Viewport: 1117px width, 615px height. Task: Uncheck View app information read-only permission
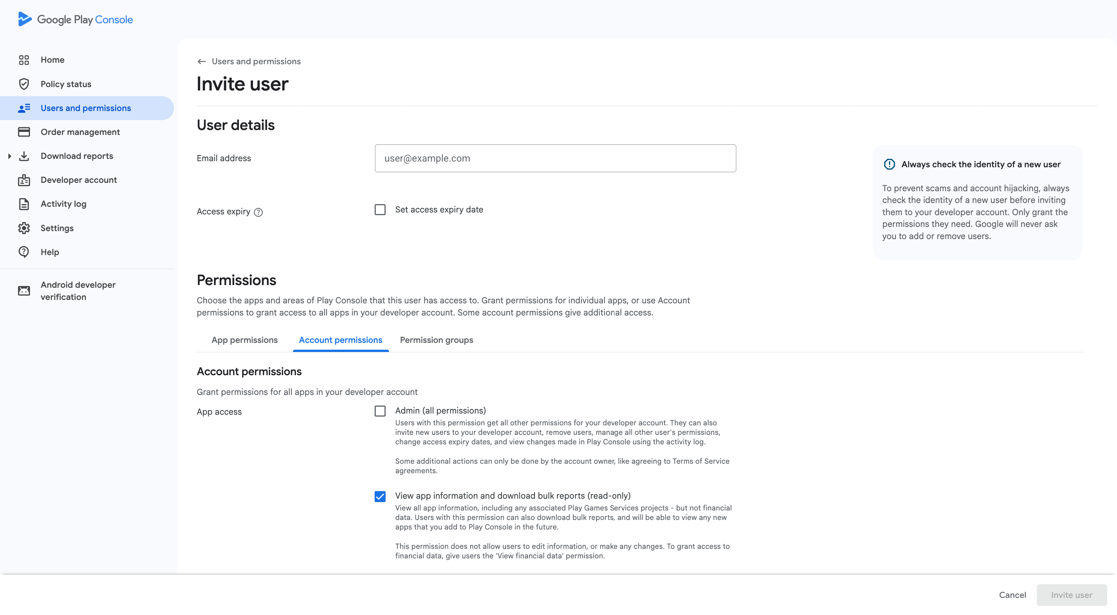click(380, 496)
